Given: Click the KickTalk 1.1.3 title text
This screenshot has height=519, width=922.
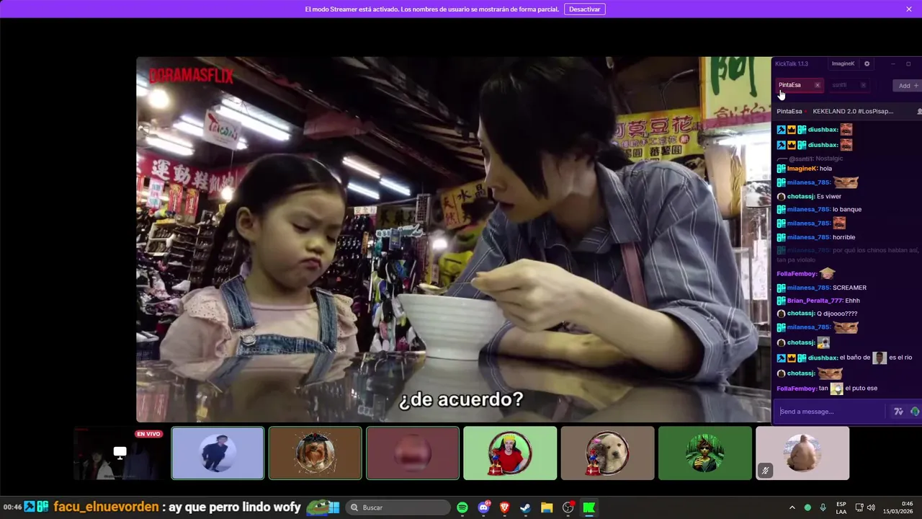Looking at the screenshot, I should point(792,63).
